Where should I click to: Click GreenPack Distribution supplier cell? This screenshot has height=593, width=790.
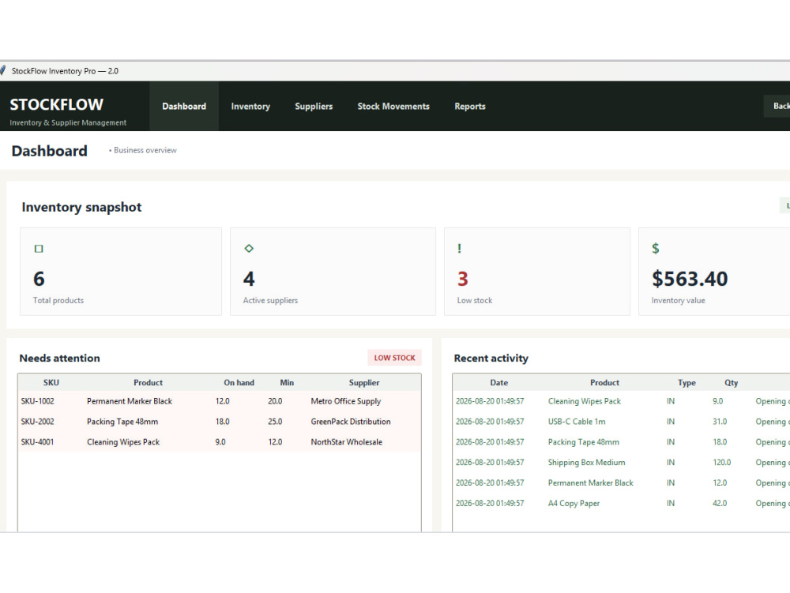click(351, 422)
